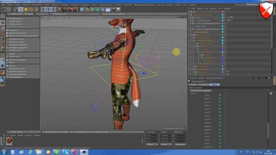Open the deformer objects icon
The image size is (276, 155).
pos(103,9)
